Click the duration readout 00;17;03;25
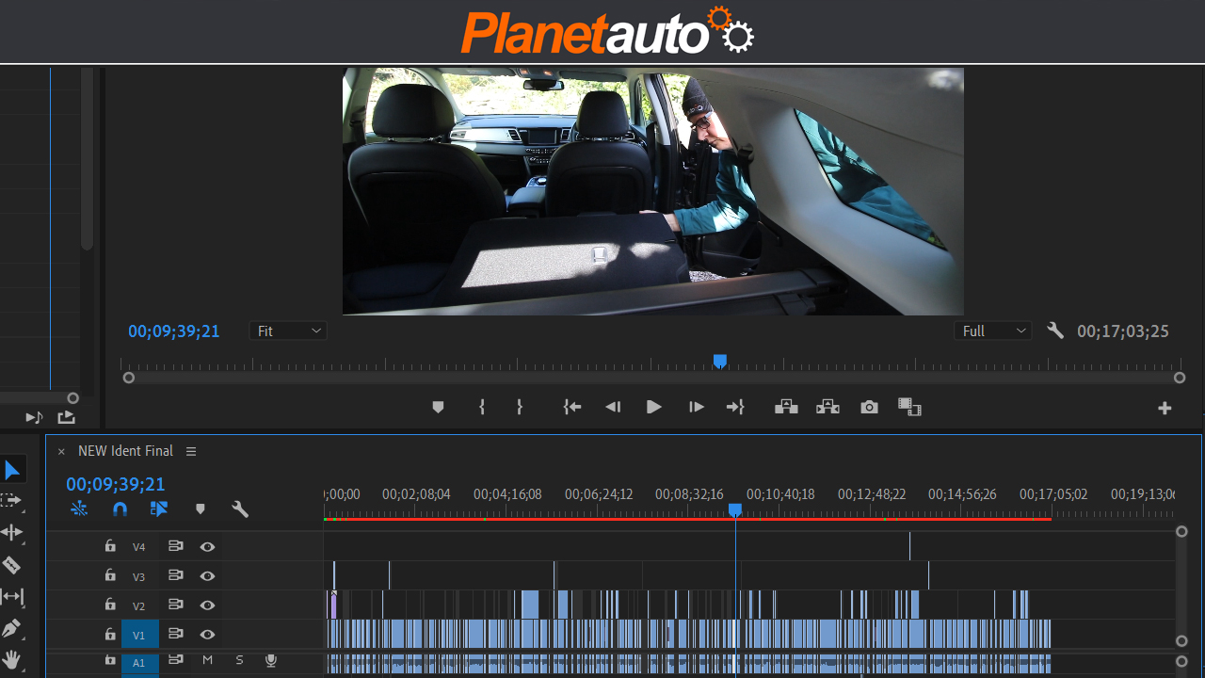 (1123, 331)
